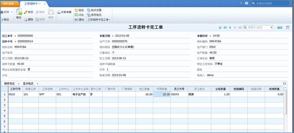Click the 制单人 value demo
The width and height of the screenshot is (294, 133).
[210, 75]
